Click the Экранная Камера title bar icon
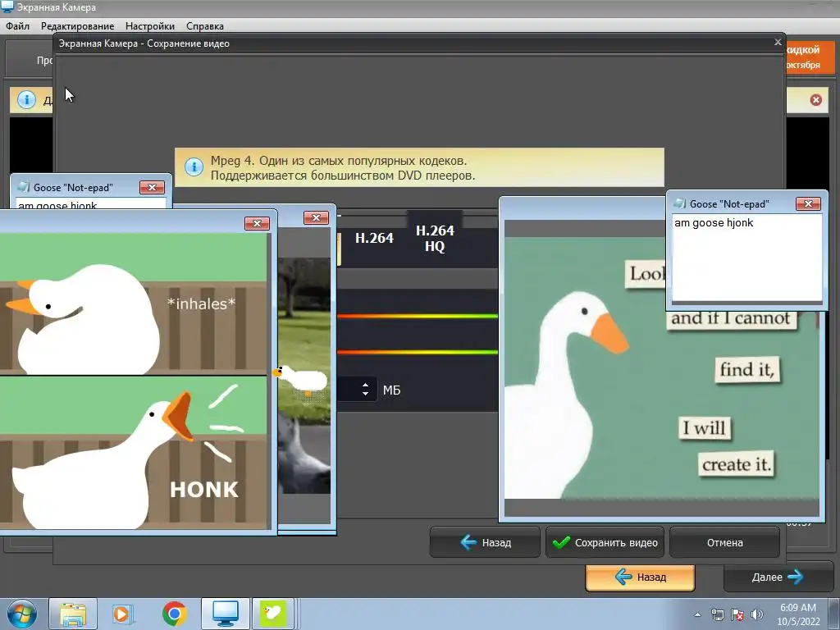This screenshot has width=840, height=630. pyautogui.click(x=7, y=7)
